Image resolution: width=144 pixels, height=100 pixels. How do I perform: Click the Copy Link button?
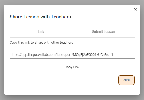point(72,67)
